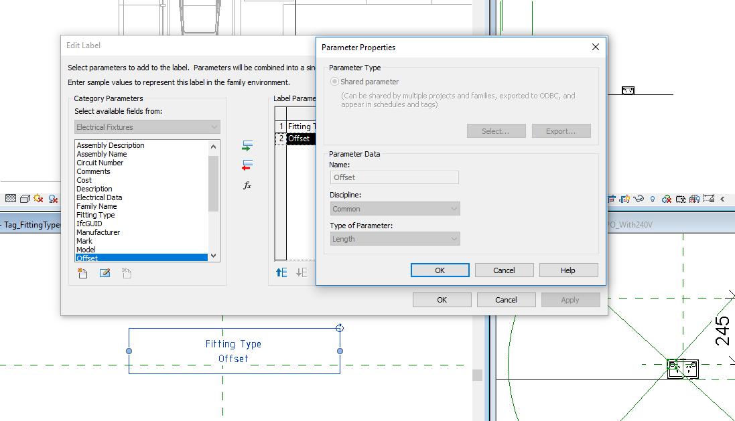This screenshot has width=735, height=421.
Task: Select the Shared parameter radio button
Action: pyautogui.click(x=334, y=82)
